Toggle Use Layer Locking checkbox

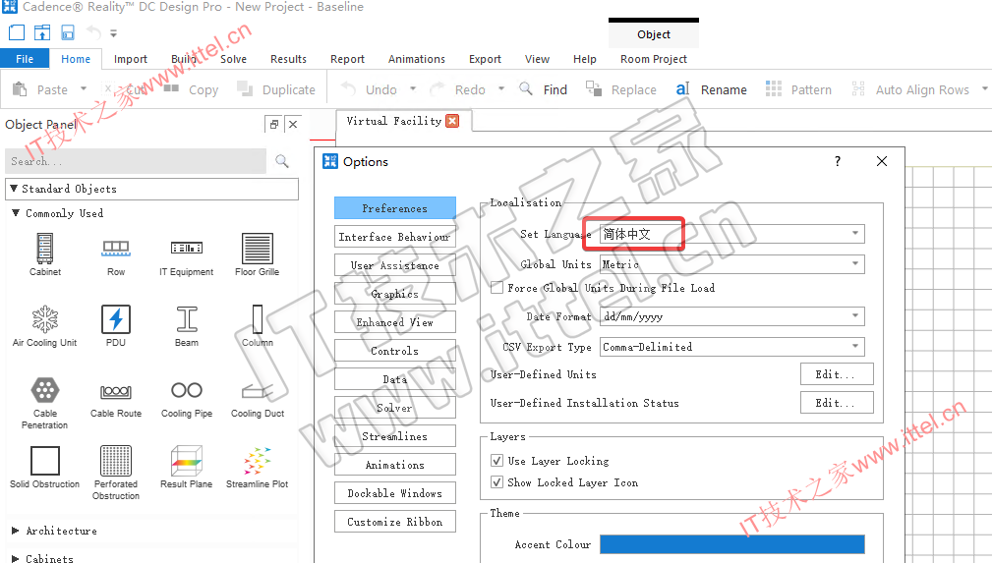[497, 461]
